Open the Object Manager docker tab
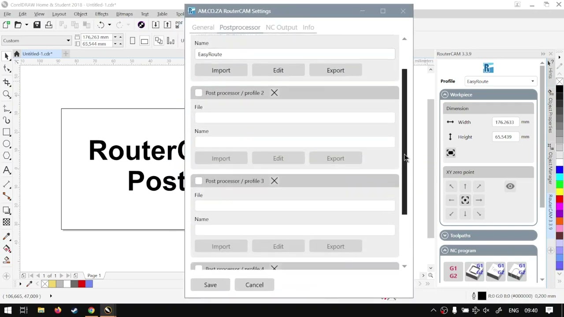Viewport: 564px width, 317px height. point(551,166)
